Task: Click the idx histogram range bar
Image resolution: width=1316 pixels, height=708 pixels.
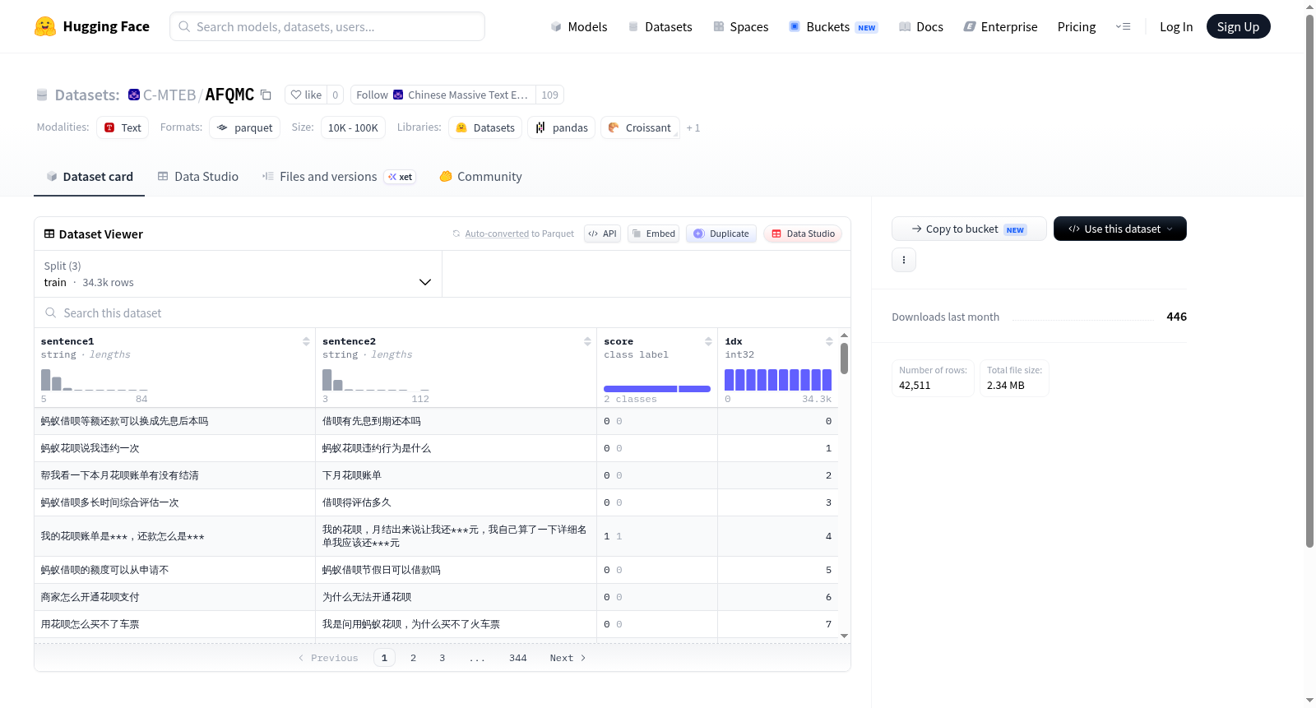Action: [x=778, y=380]
